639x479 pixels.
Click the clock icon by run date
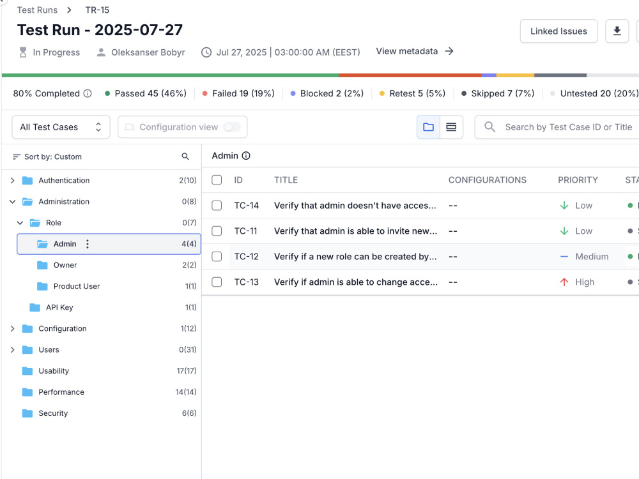pos(206,52)
